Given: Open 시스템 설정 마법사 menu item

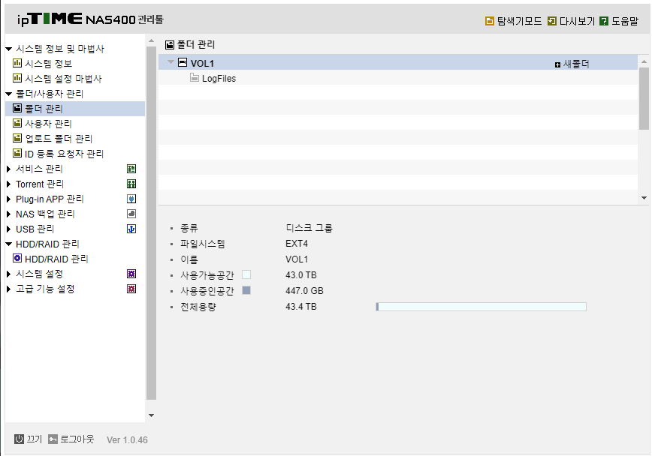Looking at the screenshot, I should point(63,79).
